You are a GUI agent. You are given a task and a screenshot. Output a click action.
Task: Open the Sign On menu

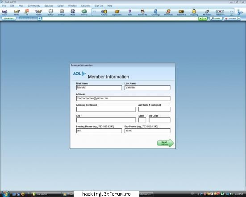click(99, 6)
